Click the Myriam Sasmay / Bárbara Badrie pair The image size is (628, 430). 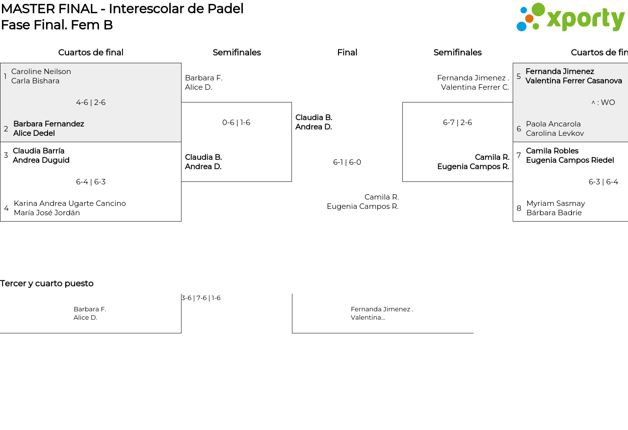[x=555, y=208]
